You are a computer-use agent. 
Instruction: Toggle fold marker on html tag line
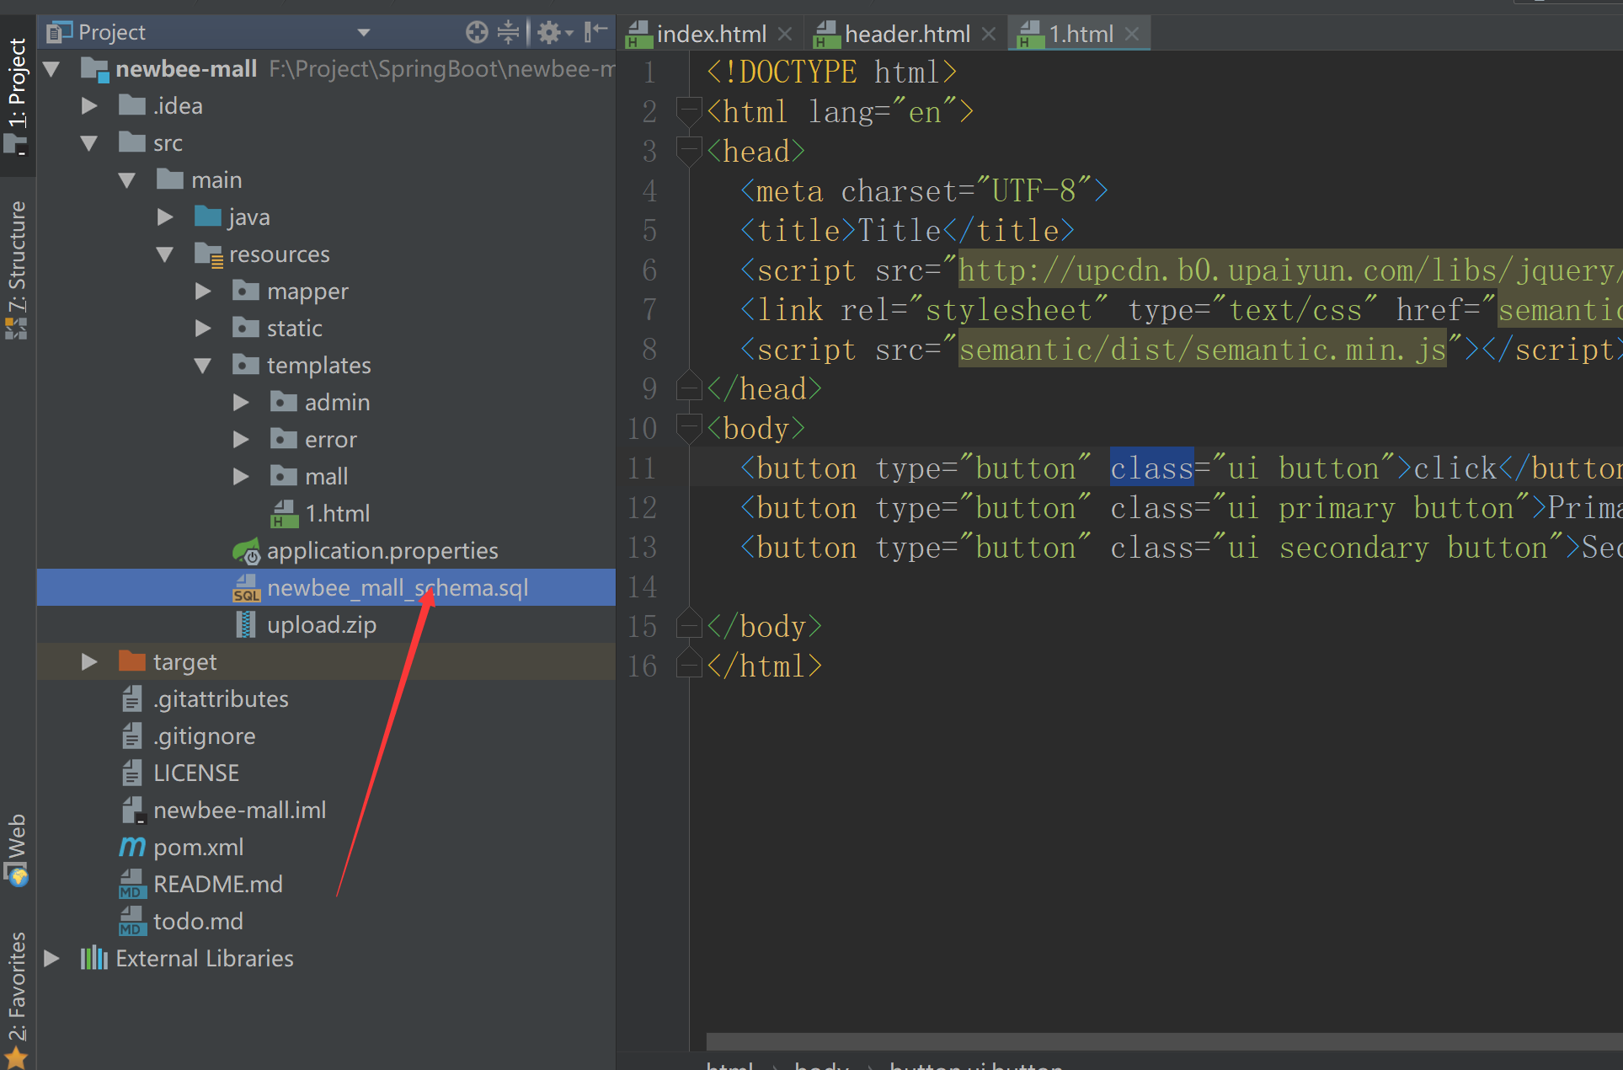pos(689,112)
